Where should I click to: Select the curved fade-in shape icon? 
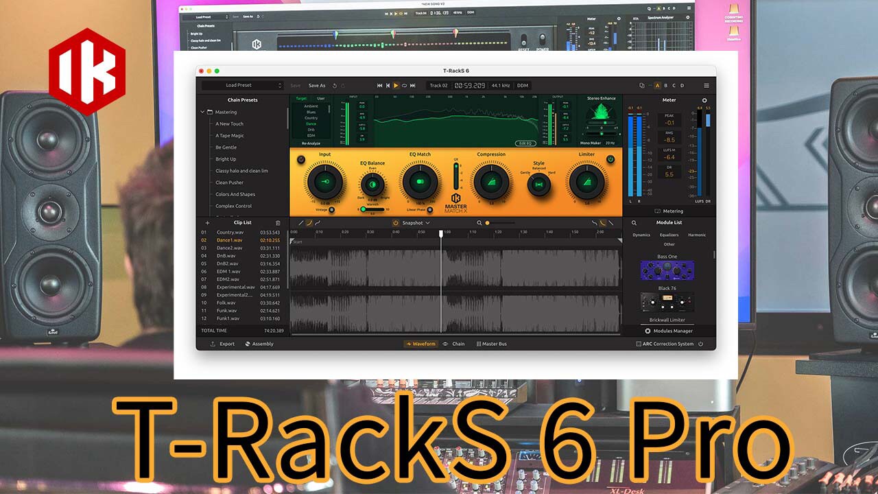pyautogui.click(x=309, y=223)
